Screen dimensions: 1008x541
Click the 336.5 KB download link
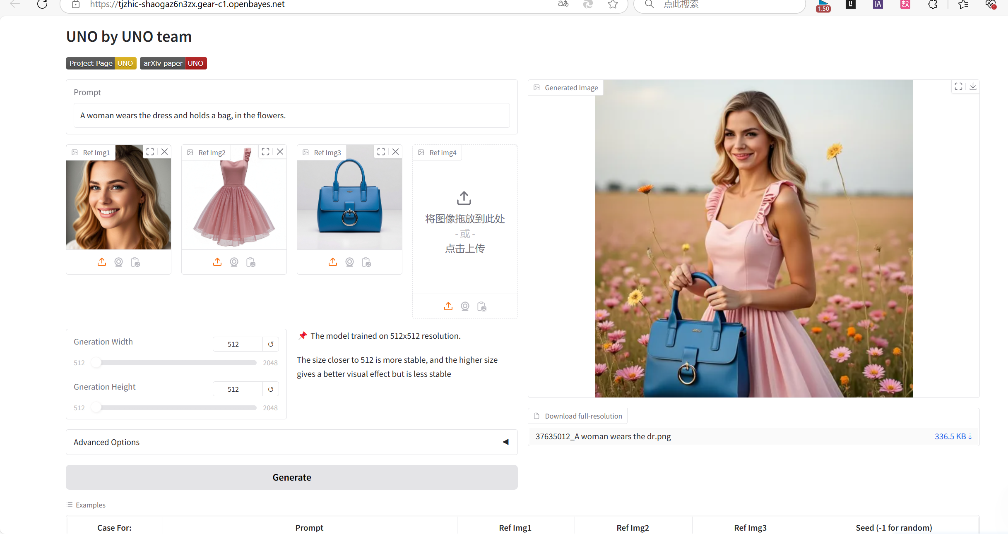[953, 436]
